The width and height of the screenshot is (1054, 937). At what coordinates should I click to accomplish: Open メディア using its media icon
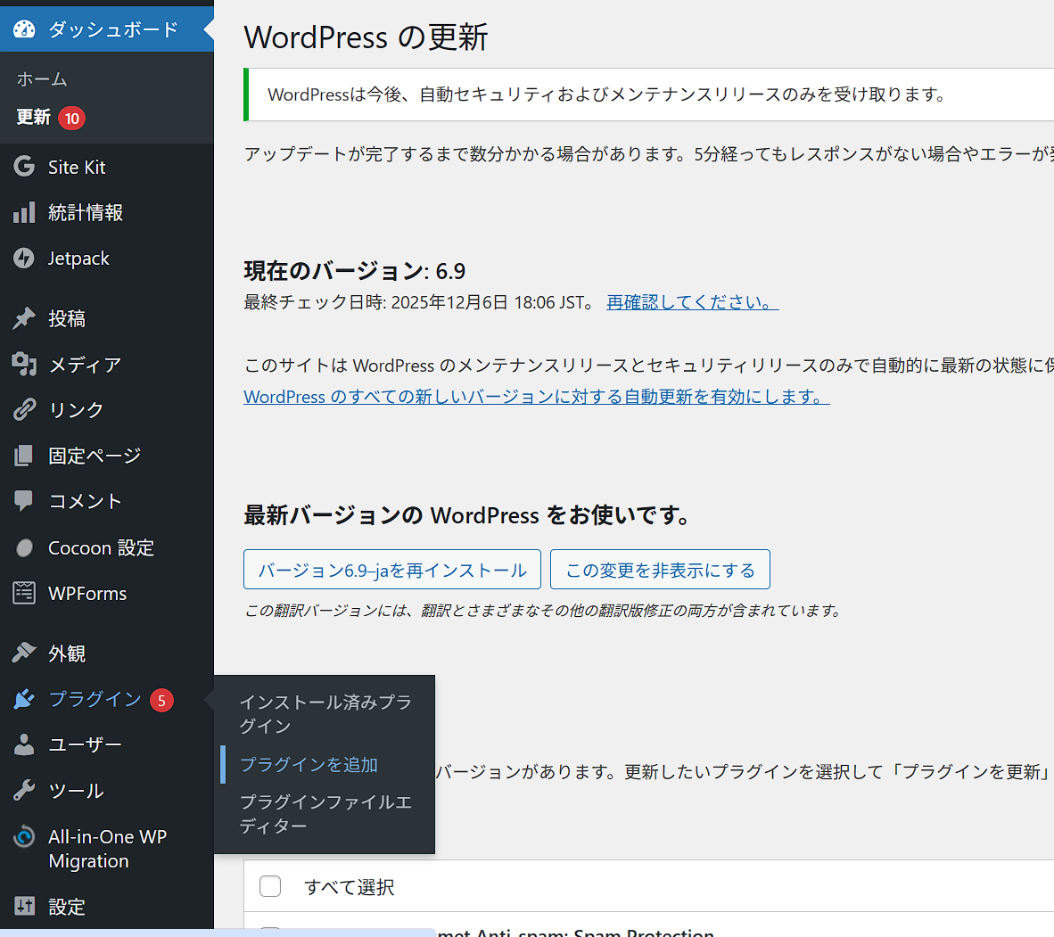tap(24, 365)
